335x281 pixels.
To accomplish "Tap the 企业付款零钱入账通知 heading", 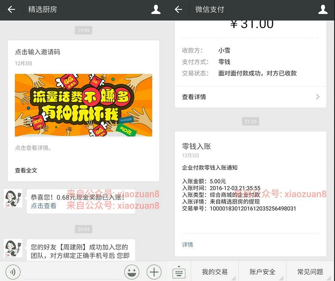I will click(210, 168).
